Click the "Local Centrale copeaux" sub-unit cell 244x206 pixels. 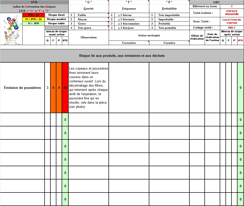(x=231, y=21)
